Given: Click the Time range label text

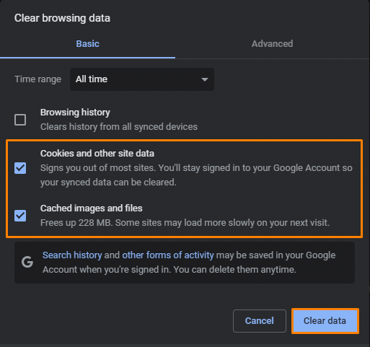Looking at the screenshot, I should tap(38, 79).
